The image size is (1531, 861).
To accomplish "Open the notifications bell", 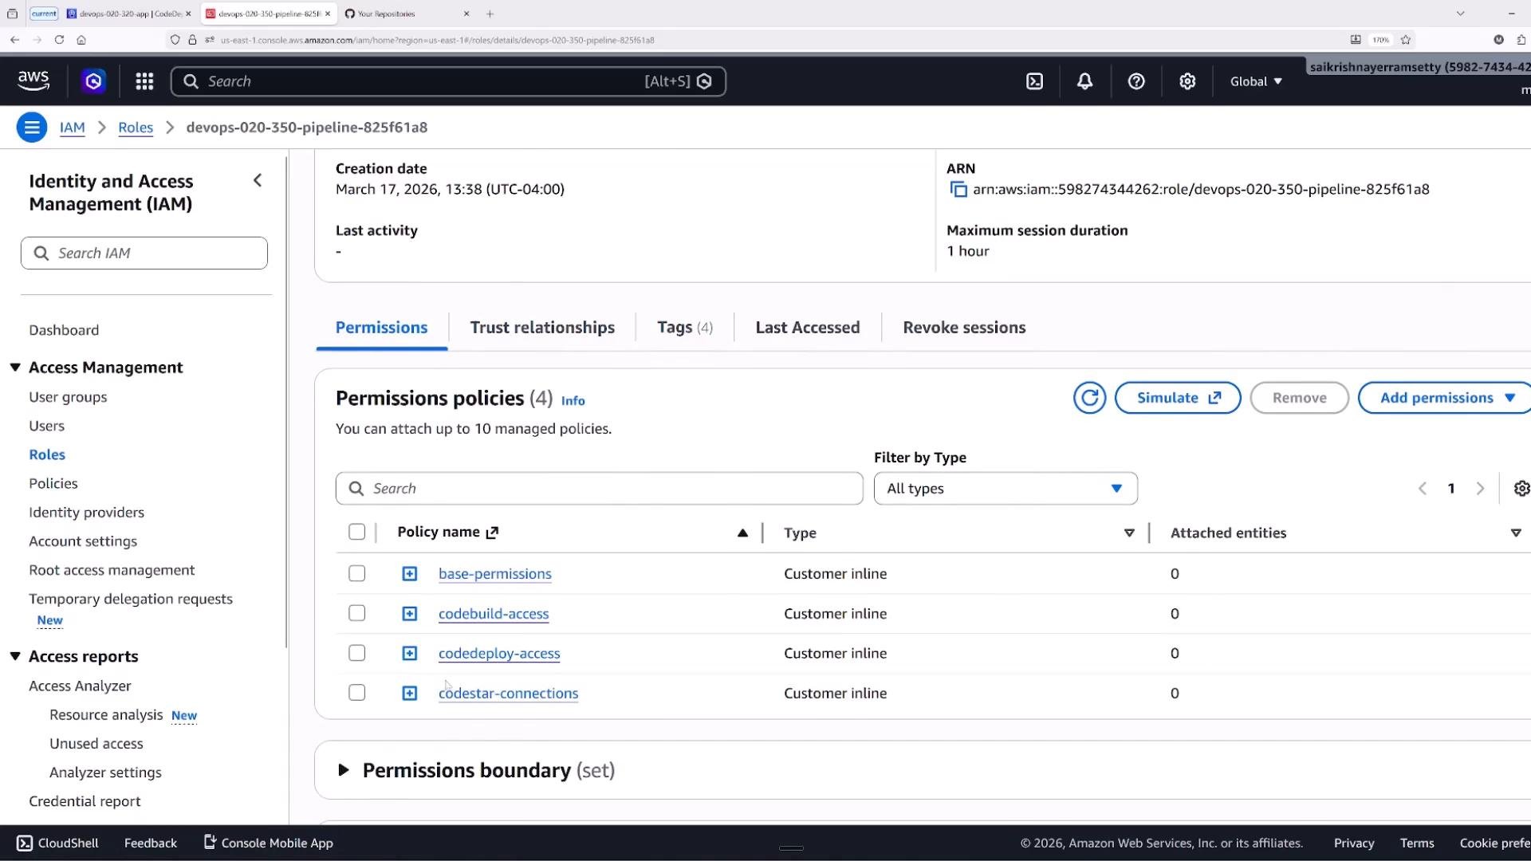I will (x=1085, y=81).
